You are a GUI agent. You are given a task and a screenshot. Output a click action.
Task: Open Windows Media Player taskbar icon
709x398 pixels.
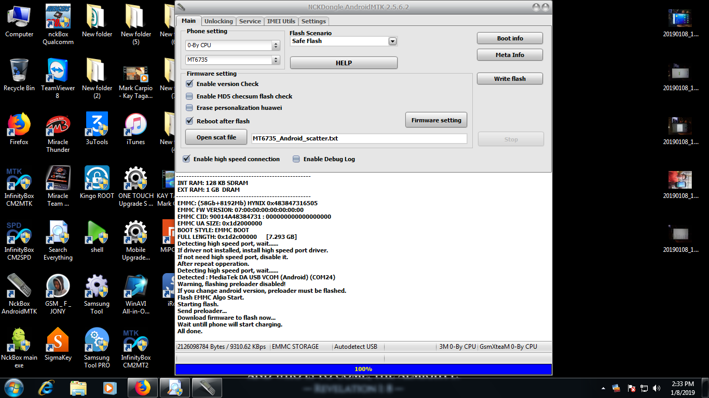click(110, 388)
